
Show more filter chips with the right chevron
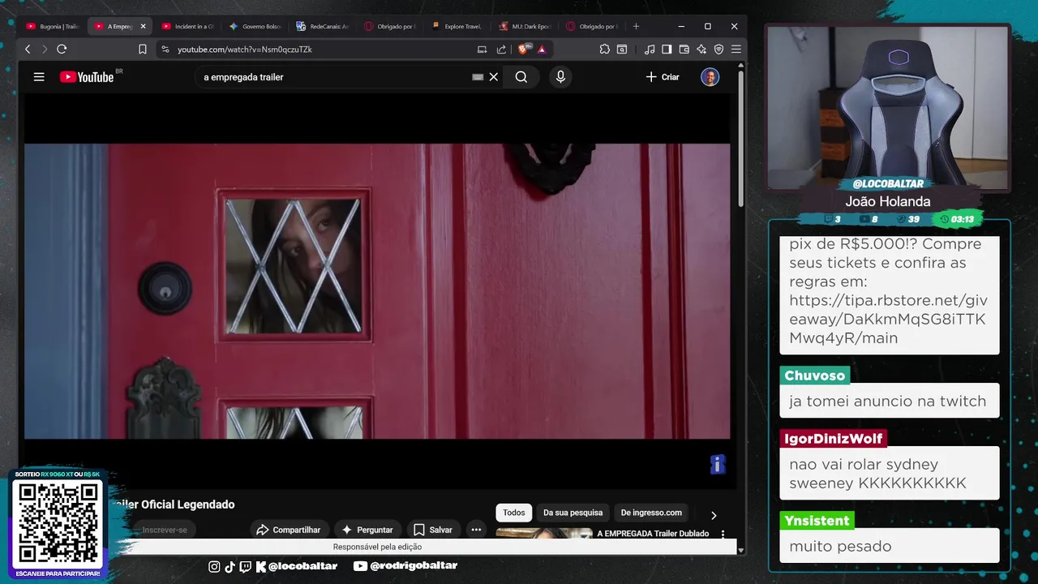714,515
